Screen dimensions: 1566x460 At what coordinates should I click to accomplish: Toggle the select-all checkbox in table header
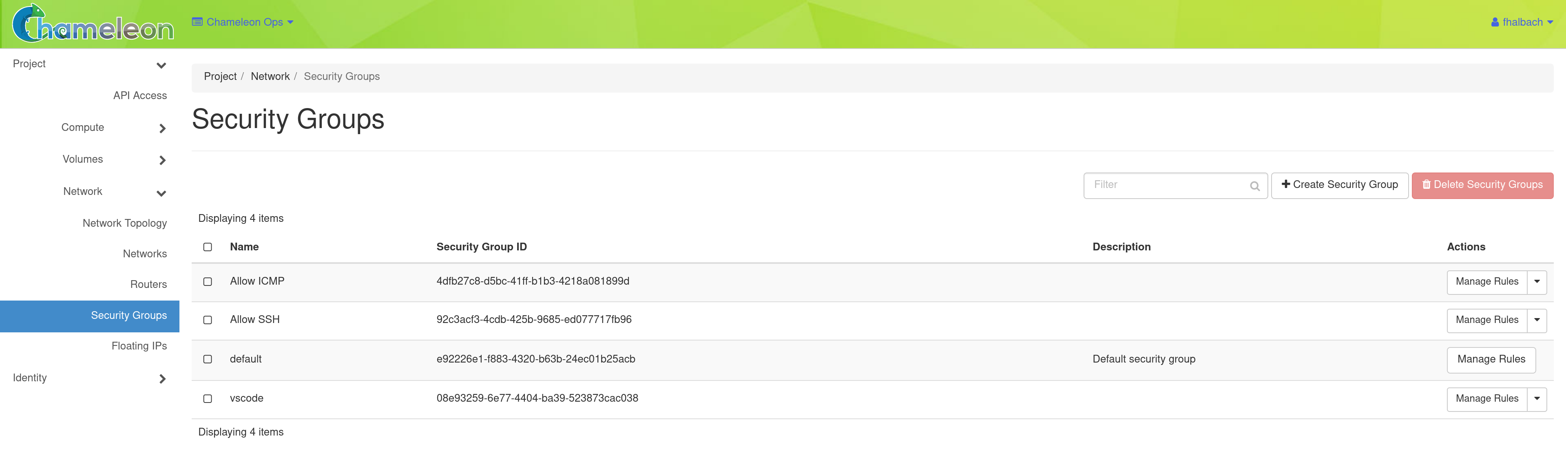click(207, 247)
